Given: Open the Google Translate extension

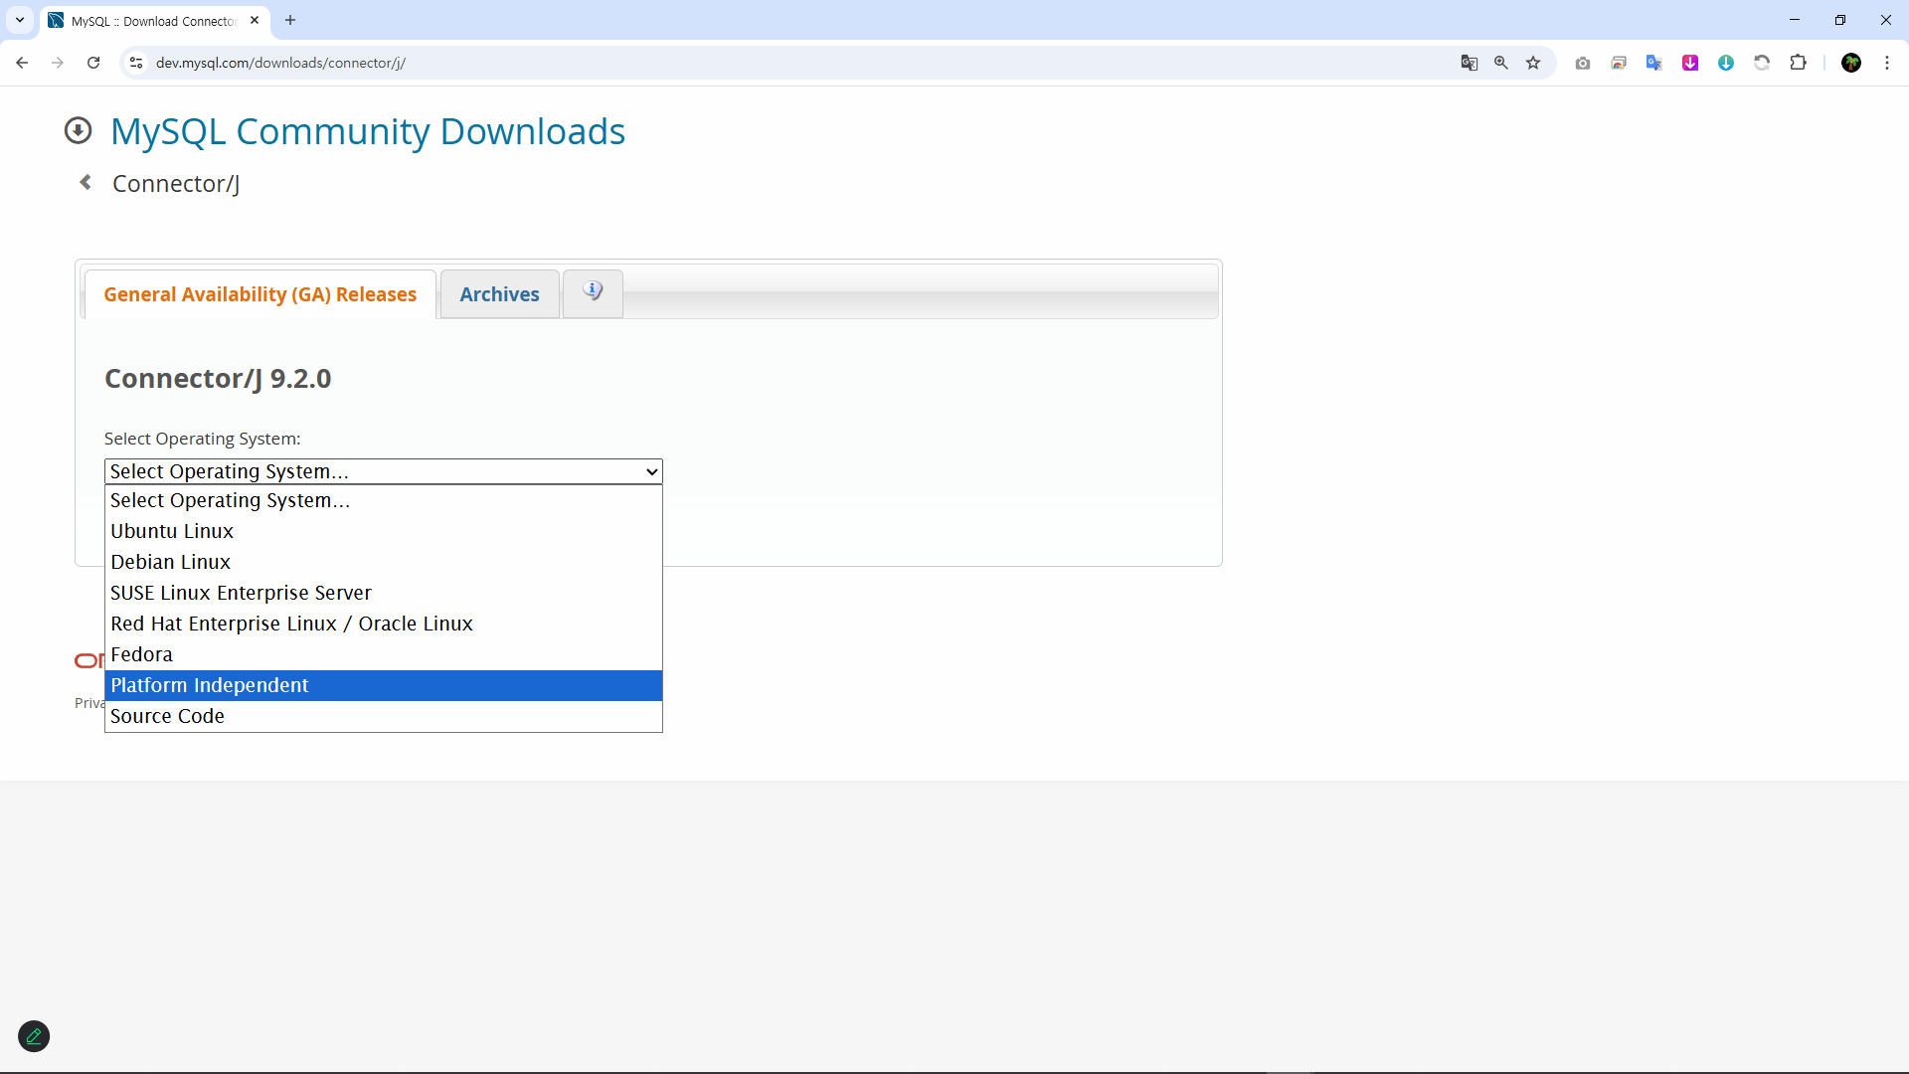Looking at the screenshot, I should pyautogui.click(x=1654, y=63).
